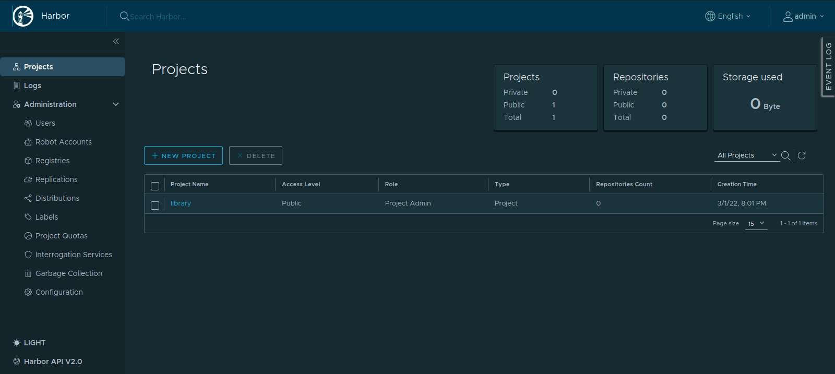Toggle the select-all projects checkbox
The width and height of the screenshot is (835, 374).
(x=155, y=186)
